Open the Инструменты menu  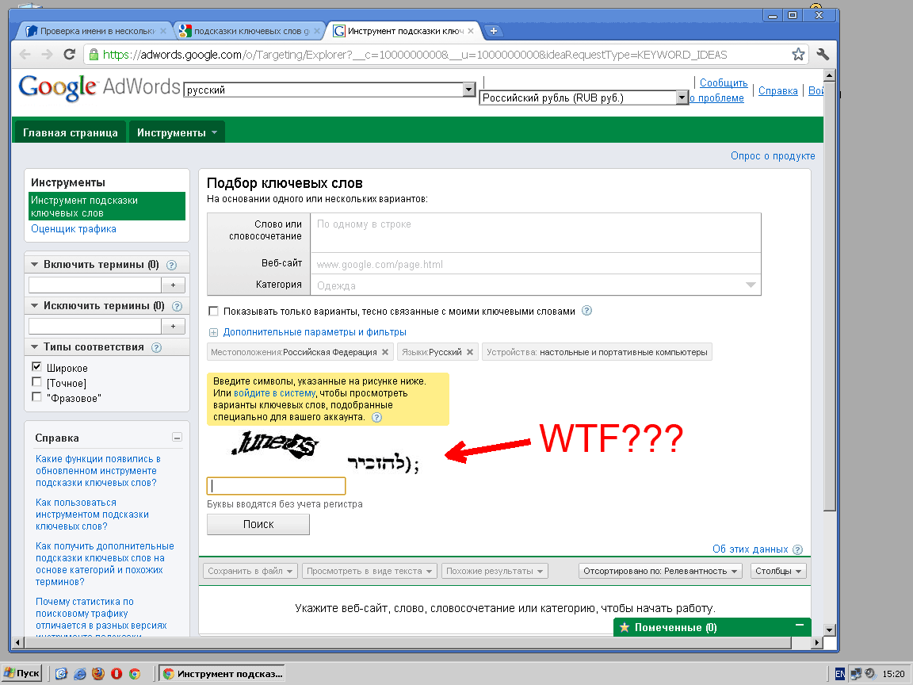pos(177,132)
